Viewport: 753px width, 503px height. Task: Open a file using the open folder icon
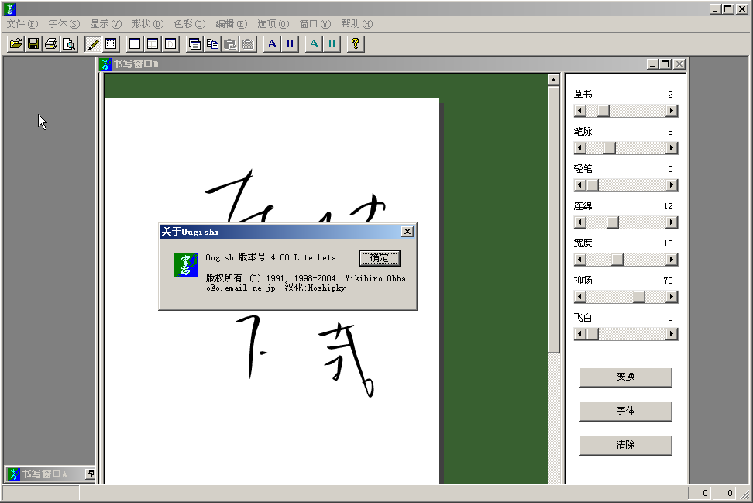[x=15, y=44]
